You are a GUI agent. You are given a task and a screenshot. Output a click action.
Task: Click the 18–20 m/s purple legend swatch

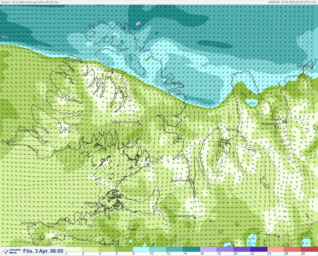(x=225, y=249)
